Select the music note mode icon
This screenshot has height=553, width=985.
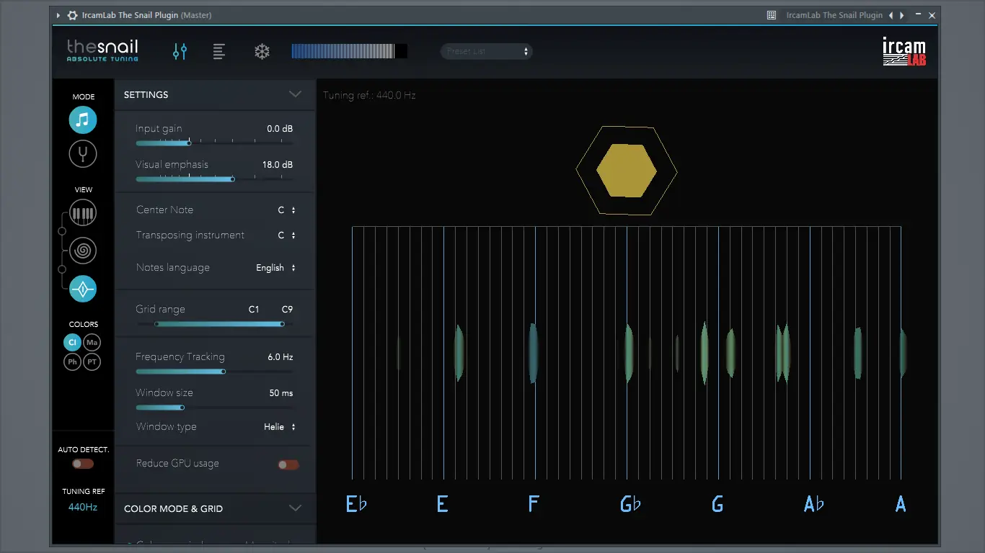coord(83,120)
